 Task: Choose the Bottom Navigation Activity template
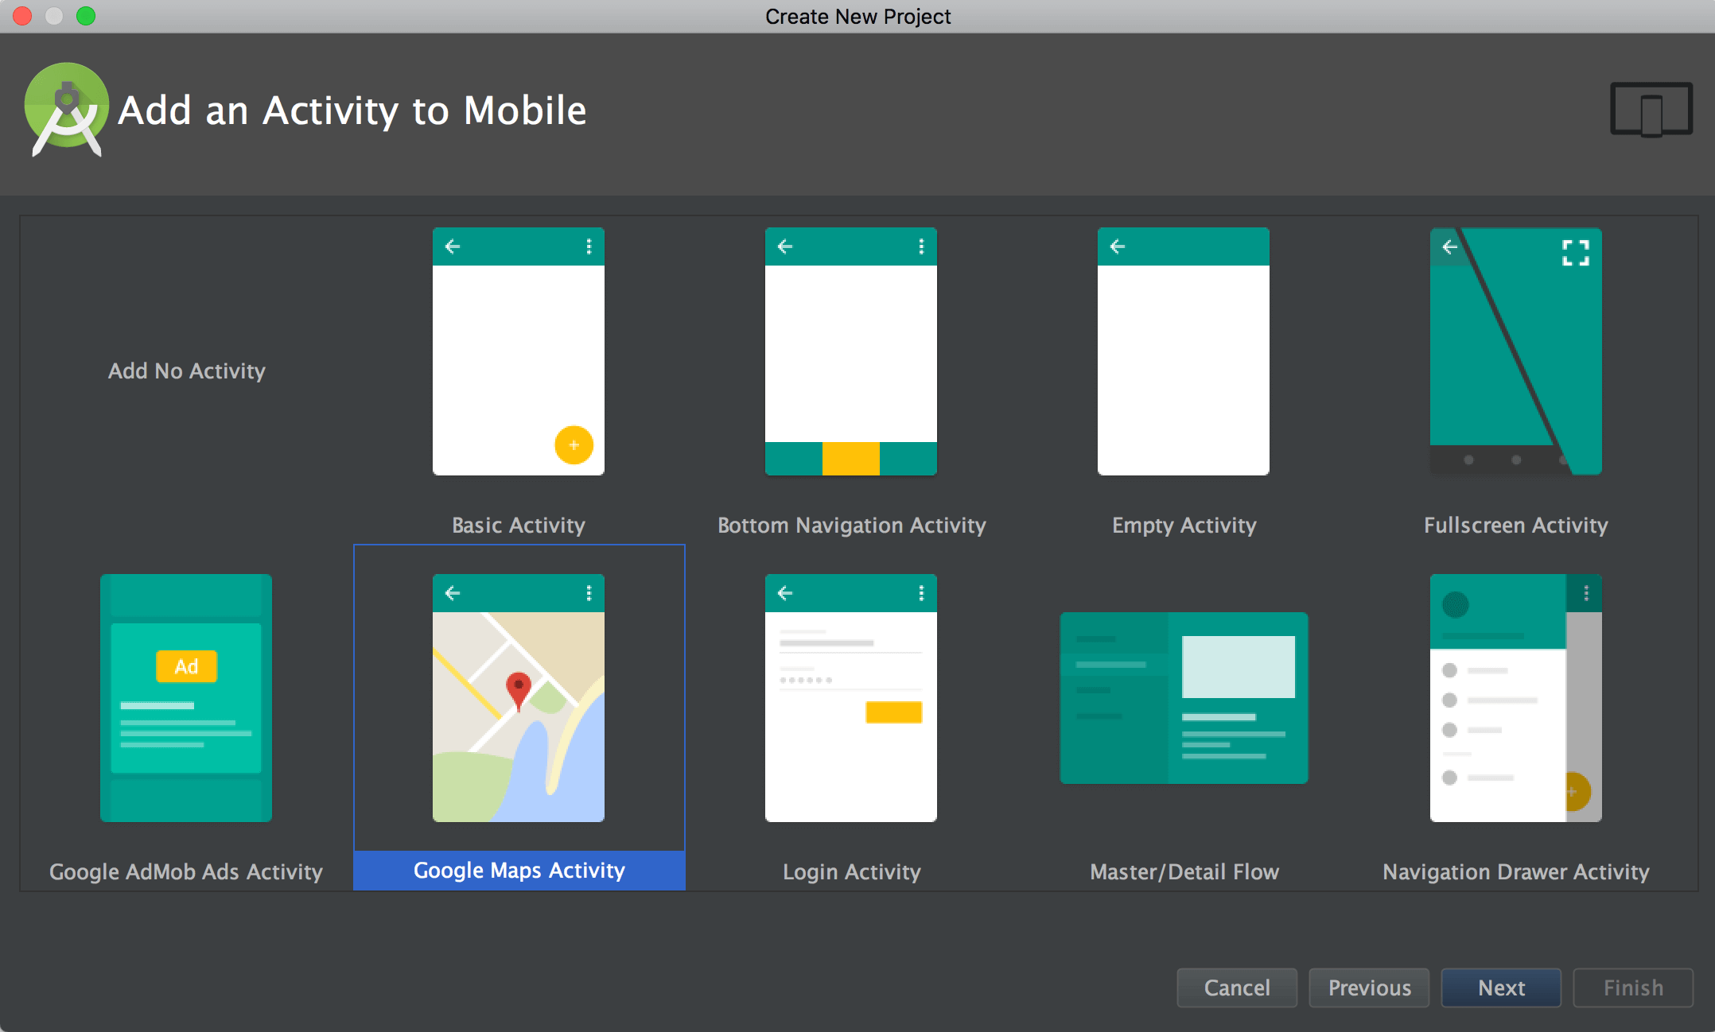850,351
